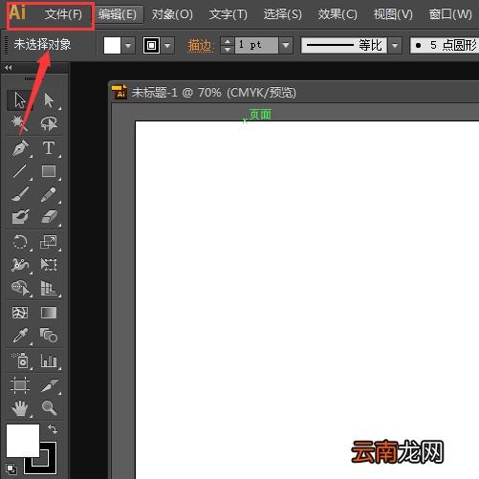Select the Scale tool

[x=49, y=242]
